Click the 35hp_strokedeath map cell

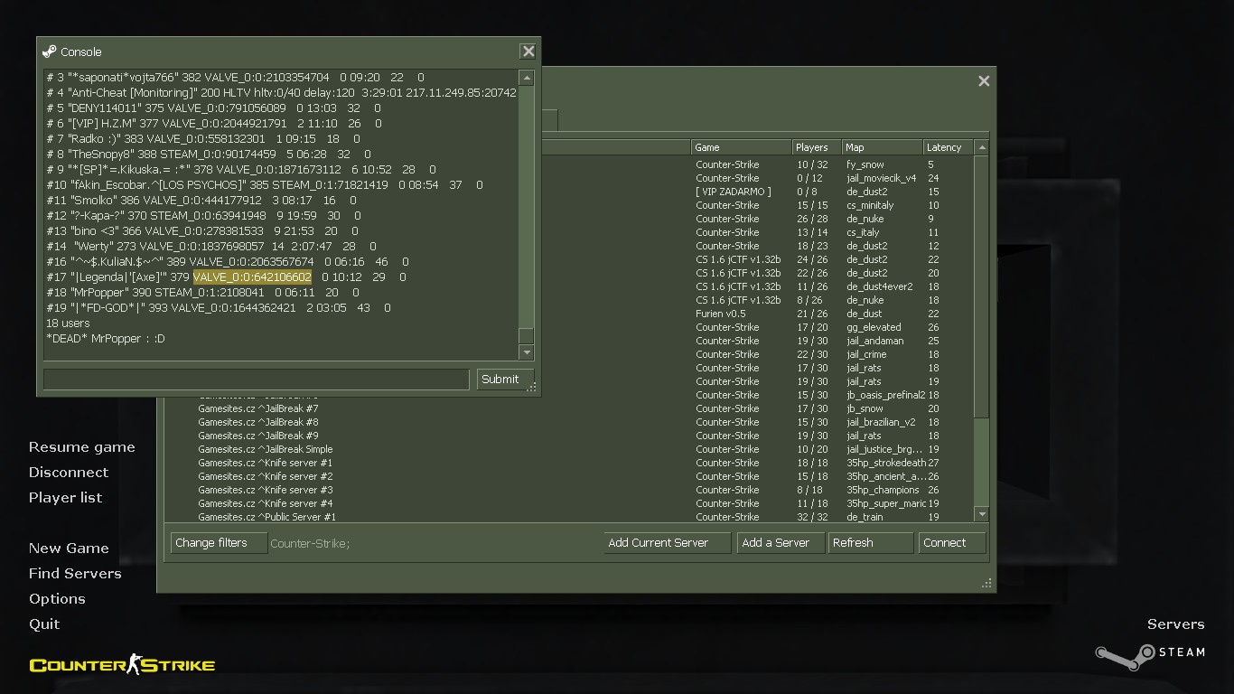885,463
